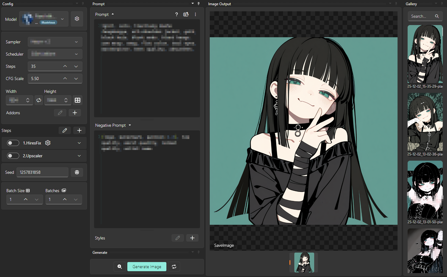Open the HiresFix settings gear
447x277 pixels.
pyautogui.click(x=48, y=143)
